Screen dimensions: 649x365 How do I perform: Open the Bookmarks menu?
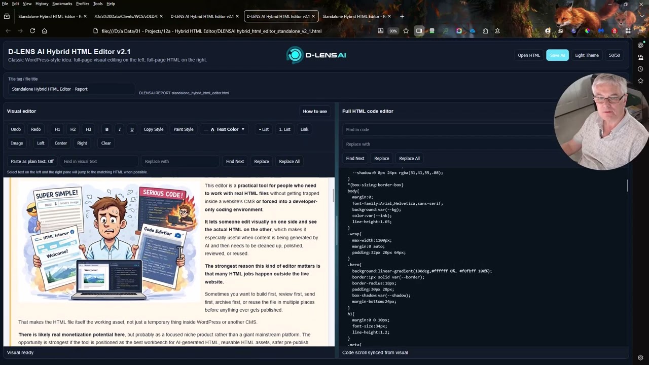click(62, 4)
